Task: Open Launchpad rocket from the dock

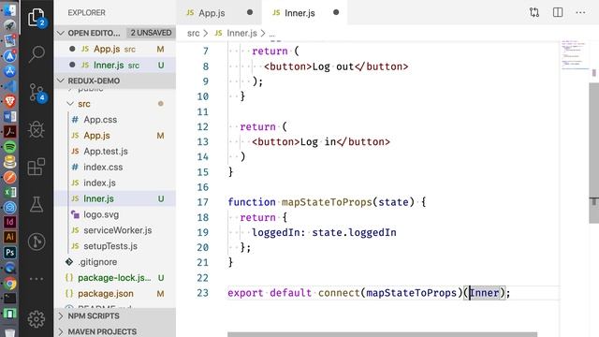Action: click(x=10, y=25)
